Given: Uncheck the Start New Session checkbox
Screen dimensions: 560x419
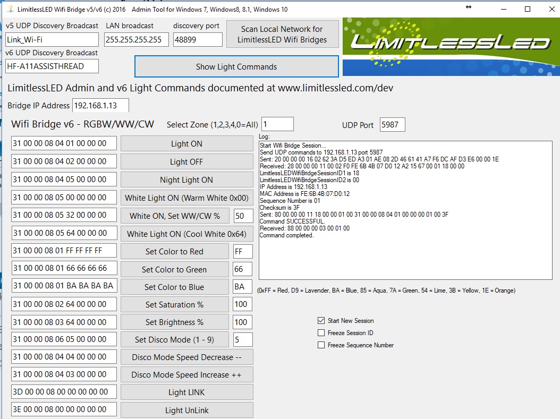Looking at the screenshot, I should click(x=321, y=321).
